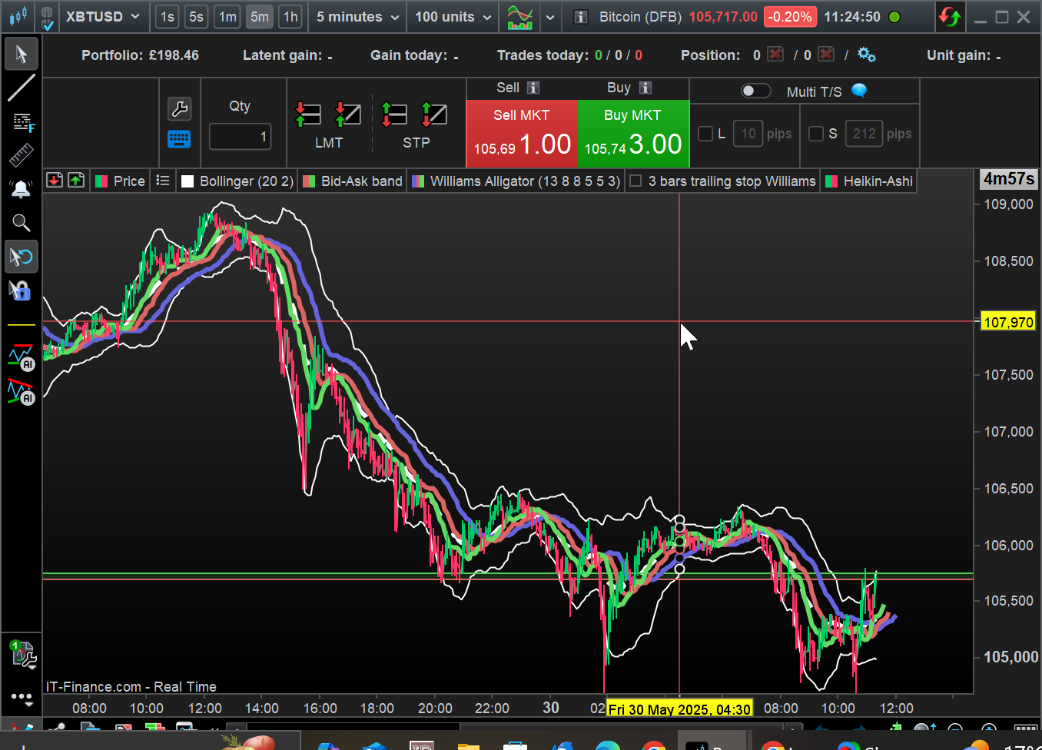Check the 3 bars trailing stop Williams box
The width and height of the screenshot is (1042, 750).
tap(635, 181)
